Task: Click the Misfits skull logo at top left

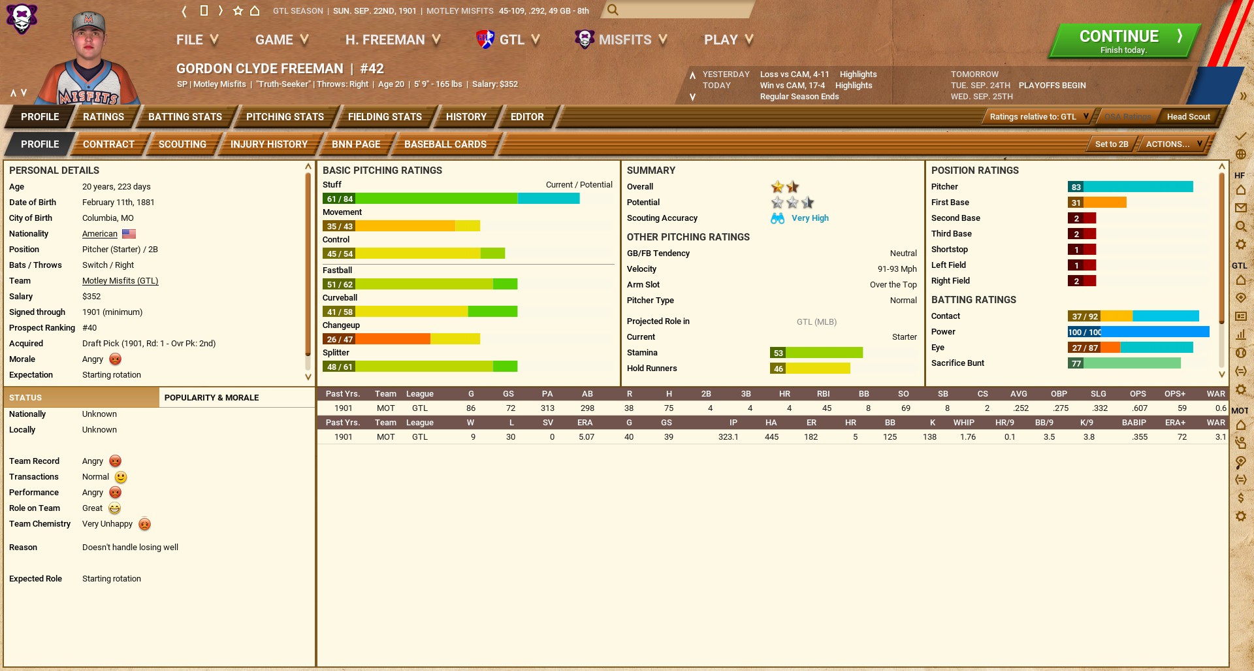Action: (22, 18)
